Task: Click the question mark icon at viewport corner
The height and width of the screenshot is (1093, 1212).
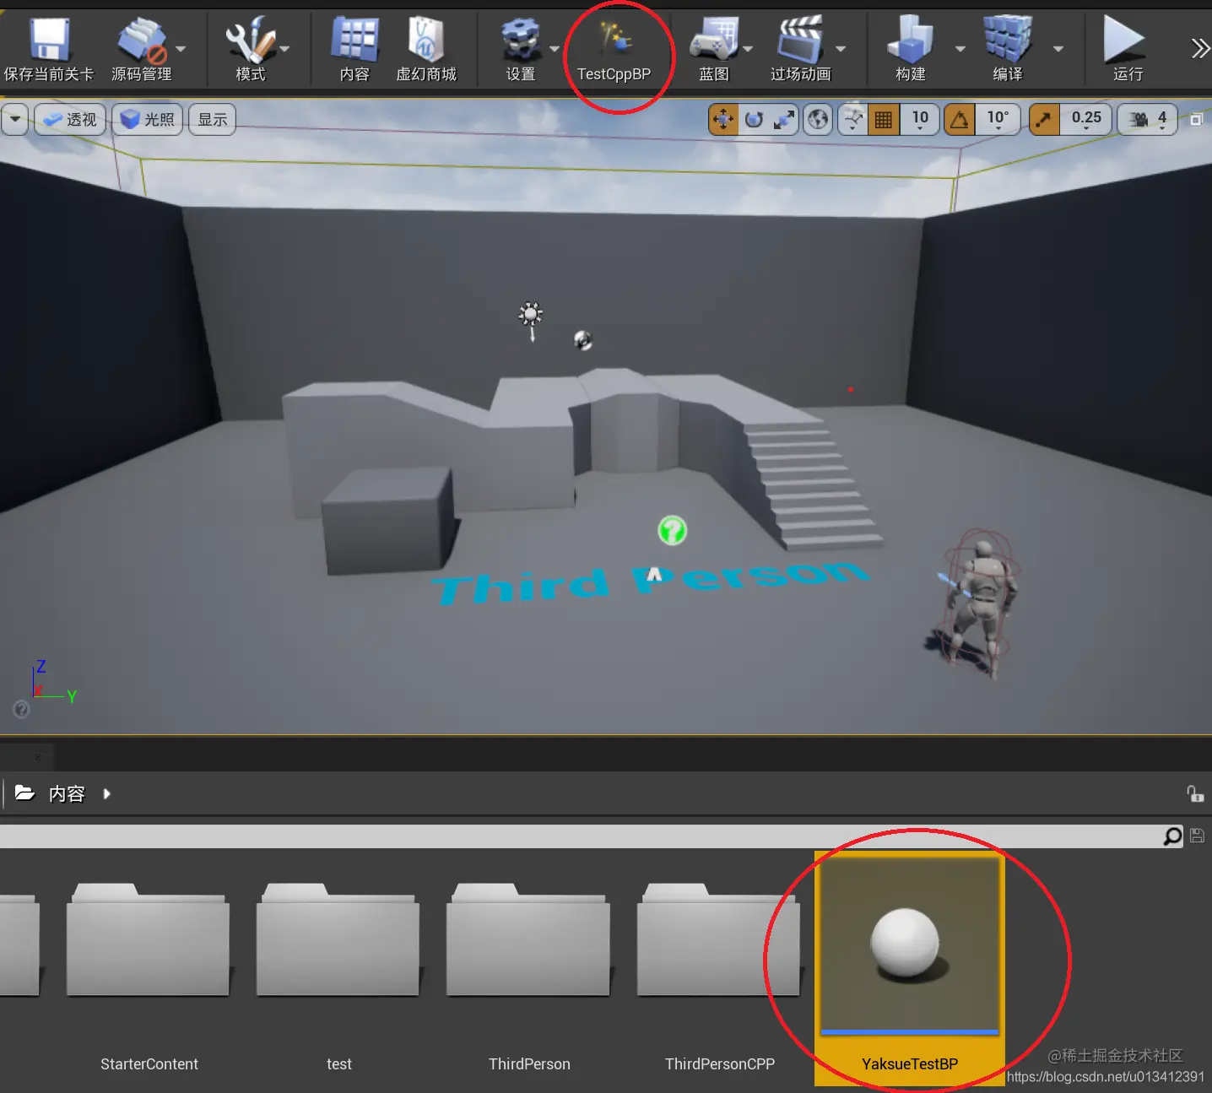Action: point(21,709)
